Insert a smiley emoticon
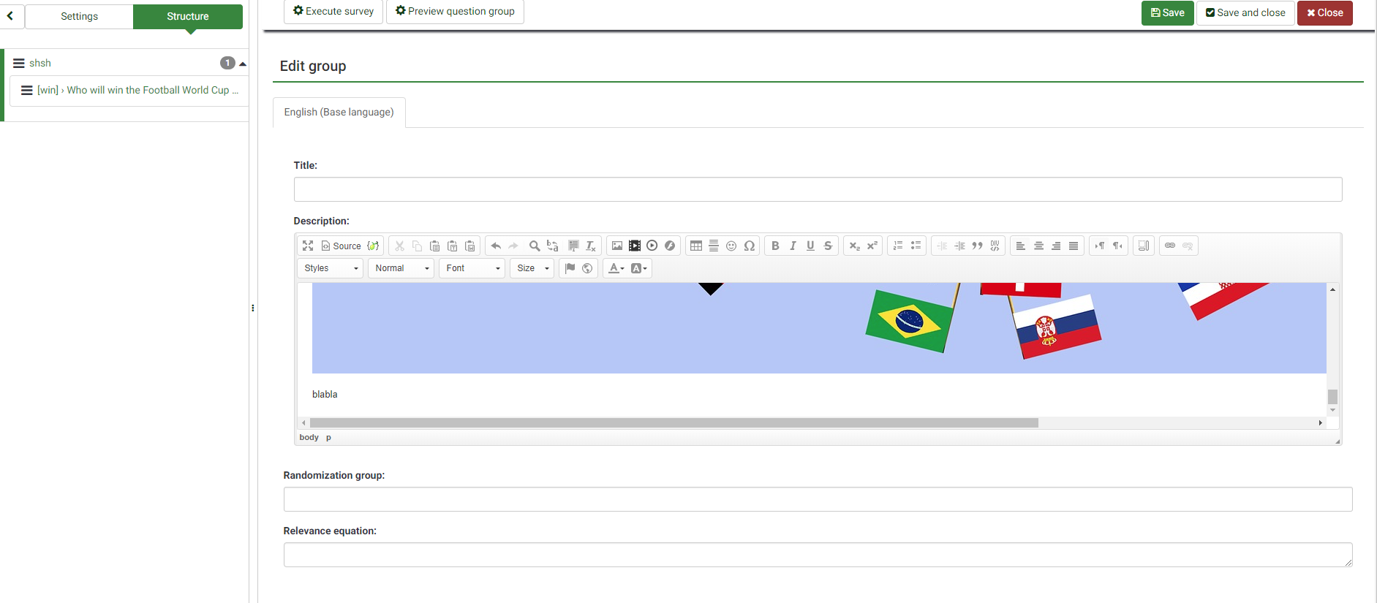This screenshot has height=603, width=1377. [731, 246]
